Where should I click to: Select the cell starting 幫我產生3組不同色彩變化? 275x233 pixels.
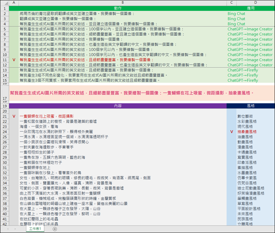[x=123, y=75]
